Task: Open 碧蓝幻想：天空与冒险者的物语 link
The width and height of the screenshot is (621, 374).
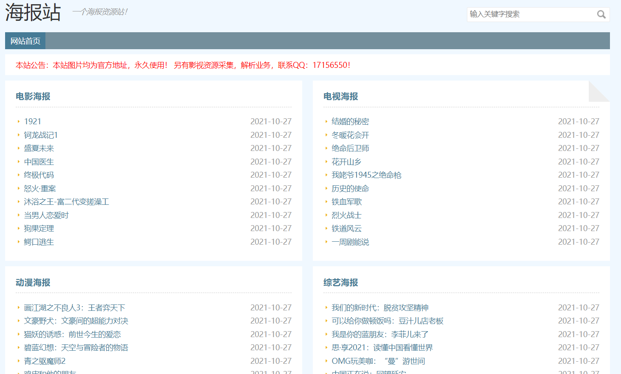Action: pyautogui.click(x=76, y=347)
